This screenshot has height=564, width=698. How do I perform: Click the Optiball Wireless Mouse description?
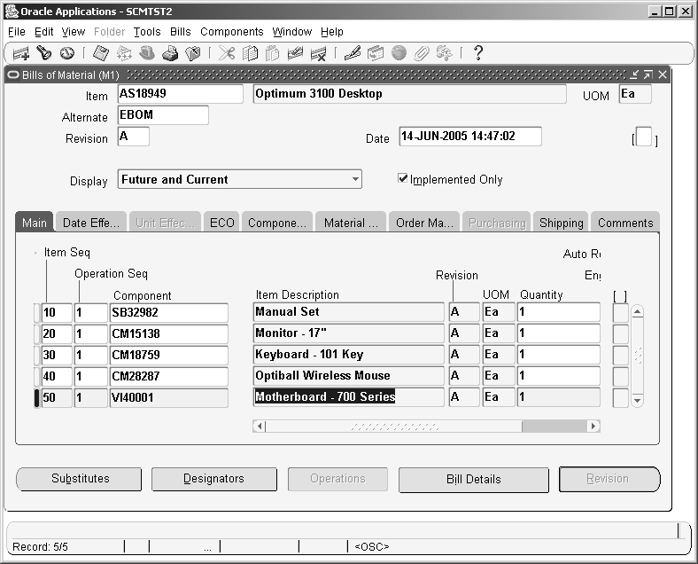coord(348,376)
